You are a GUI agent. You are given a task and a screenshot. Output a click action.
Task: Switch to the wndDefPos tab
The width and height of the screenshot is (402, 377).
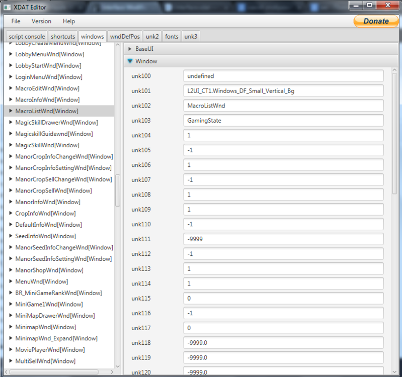[x=125, y=37]
